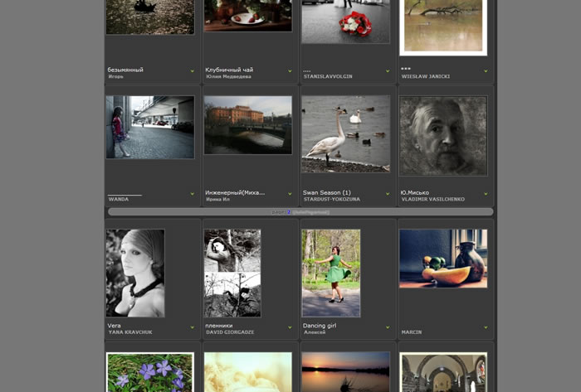Open VLADIMIR VASILCHENKO author link
Screen dimensions: 581x392
pos(432,200)
